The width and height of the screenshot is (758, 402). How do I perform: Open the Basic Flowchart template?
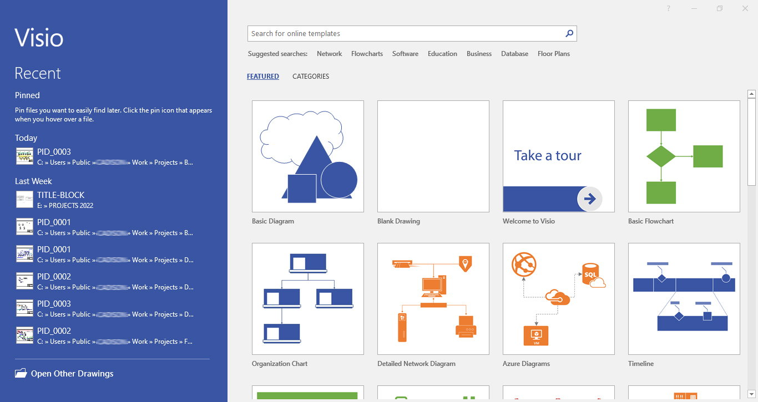684,156
